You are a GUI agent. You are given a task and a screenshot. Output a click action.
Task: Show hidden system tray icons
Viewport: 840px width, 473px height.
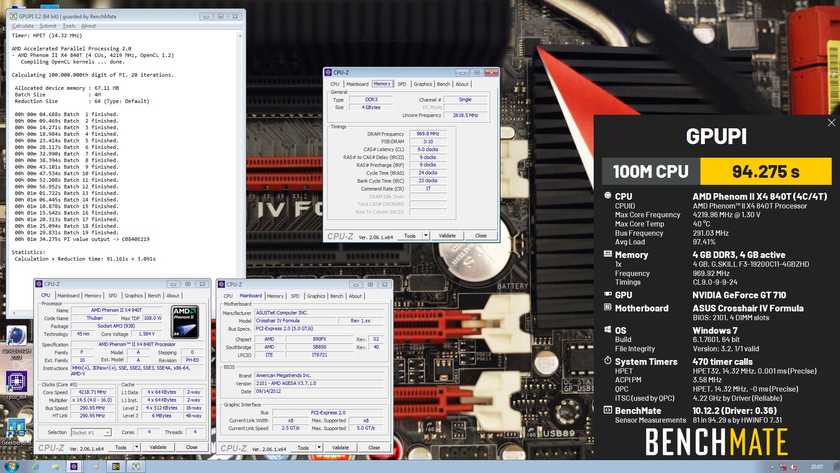[772, 467]
